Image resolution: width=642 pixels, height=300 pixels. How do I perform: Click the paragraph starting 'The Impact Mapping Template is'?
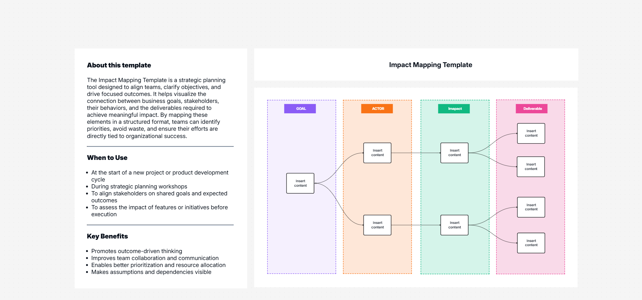[156, 108]
